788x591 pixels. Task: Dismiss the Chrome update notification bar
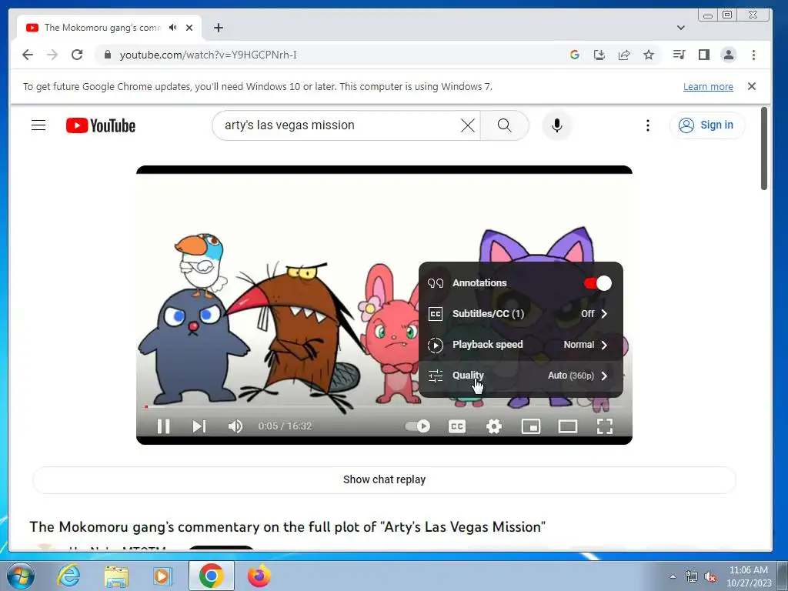(x=752, y=86)
